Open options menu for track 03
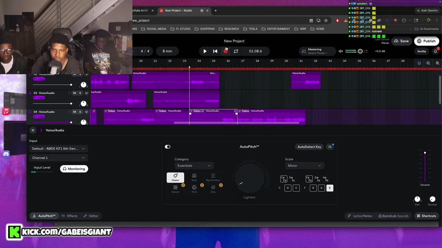 (69, 93)
